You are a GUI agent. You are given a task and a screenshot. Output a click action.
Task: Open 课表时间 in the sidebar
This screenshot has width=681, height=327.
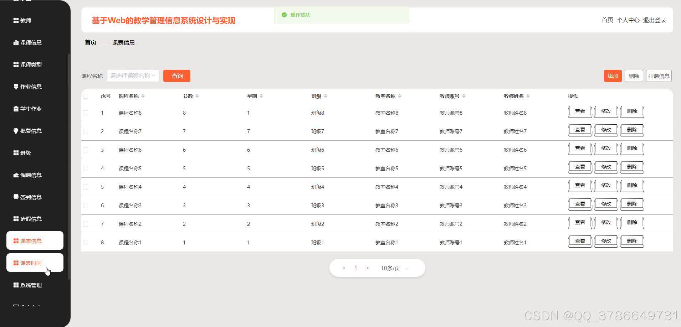35,263
